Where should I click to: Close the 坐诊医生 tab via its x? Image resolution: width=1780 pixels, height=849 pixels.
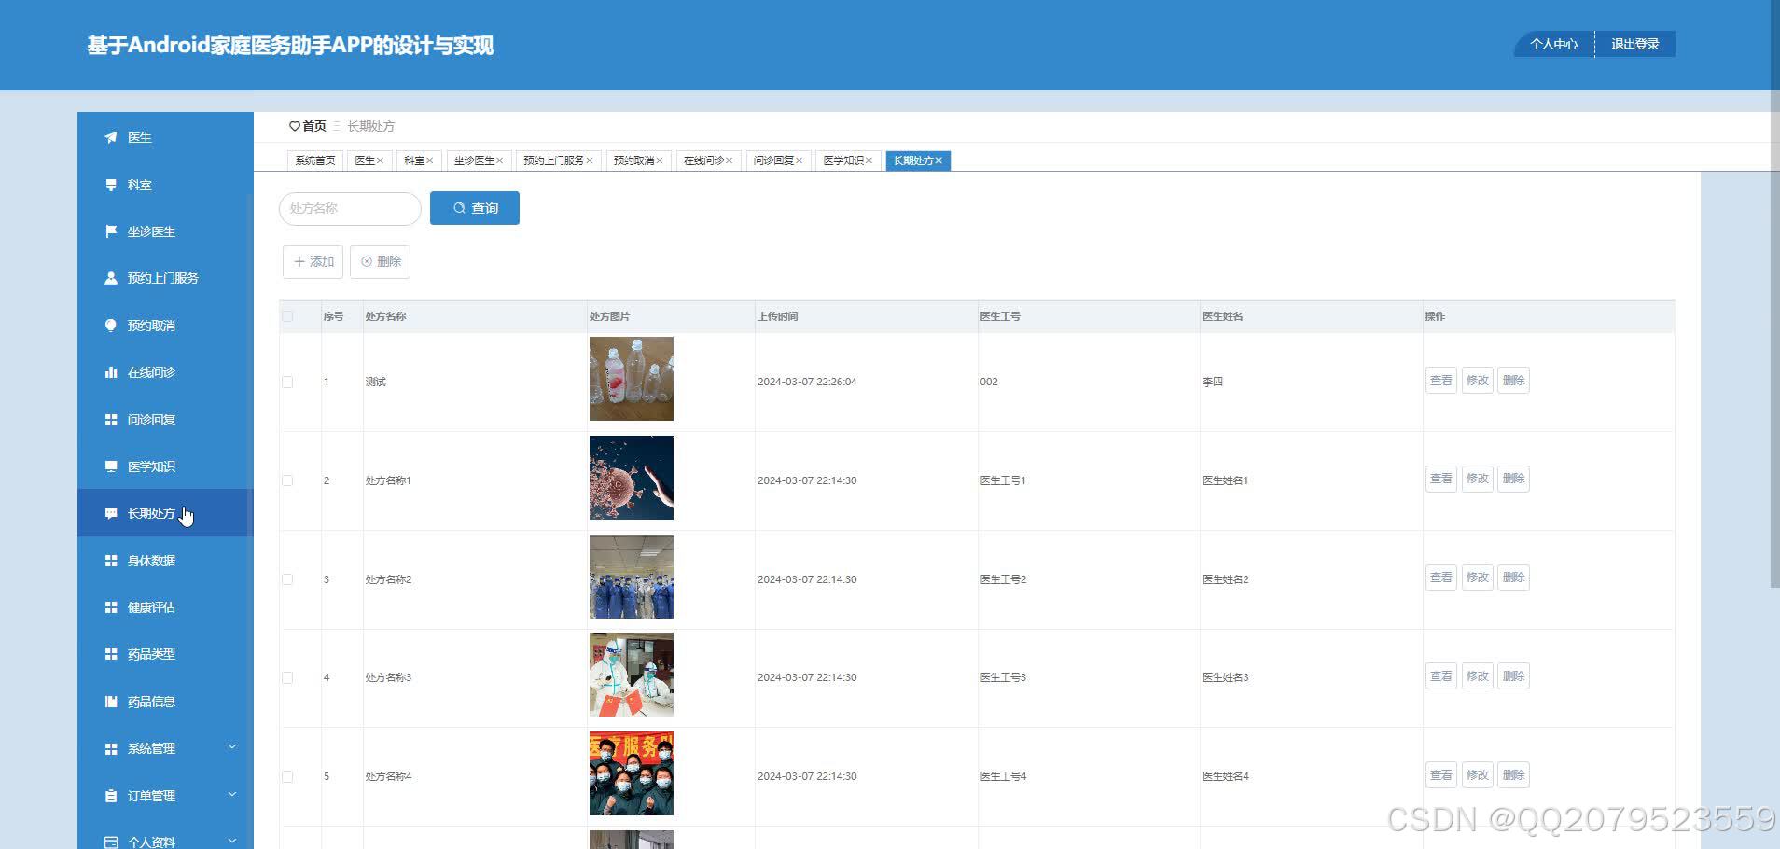(500, 160)
